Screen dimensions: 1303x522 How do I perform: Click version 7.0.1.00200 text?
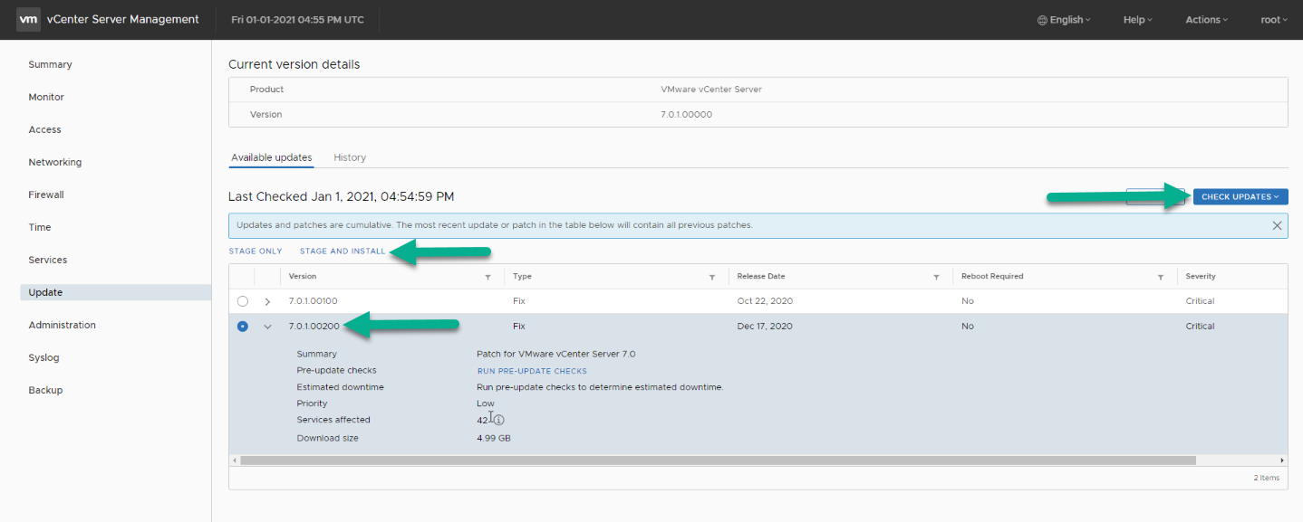(x=314, y=327)
